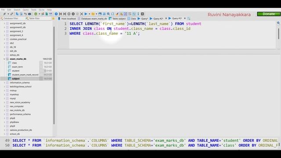Close the Query #3* tab
The width and height of the screenshot is (281, 158).
tap(185, 18)
